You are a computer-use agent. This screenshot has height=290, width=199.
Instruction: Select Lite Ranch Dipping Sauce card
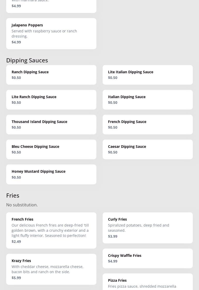(51, 99)
